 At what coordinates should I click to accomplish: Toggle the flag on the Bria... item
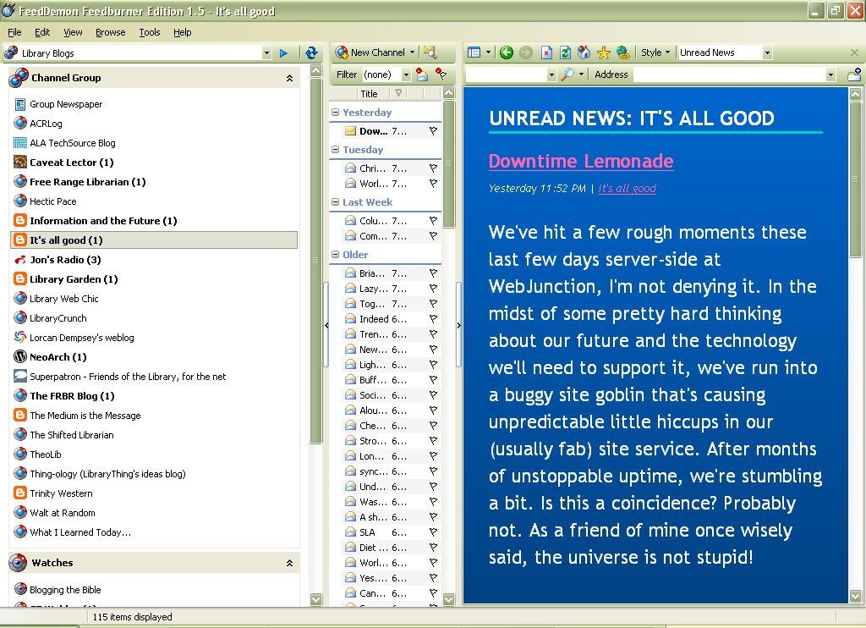(x=433, y=273)
